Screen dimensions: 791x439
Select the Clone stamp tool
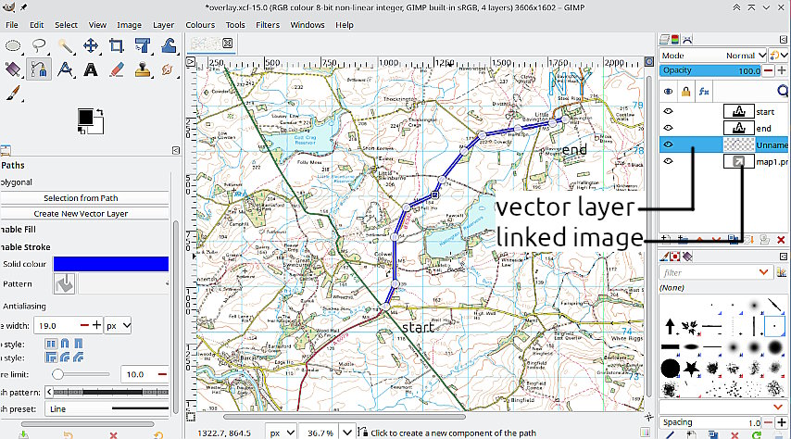[143, 69]
